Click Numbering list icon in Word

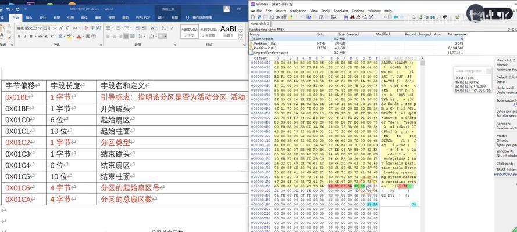click(x=117, y=28)
